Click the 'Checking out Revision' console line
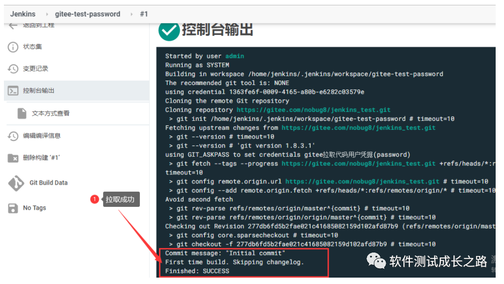 click(x=330, y=227)
